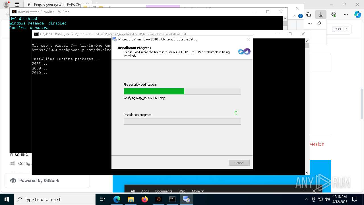Open Edge Settings and more menu
This screenshot has height=205, width=364.
(346, 15)
